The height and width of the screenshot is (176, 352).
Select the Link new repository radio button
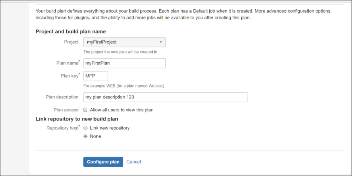[86, 128]
